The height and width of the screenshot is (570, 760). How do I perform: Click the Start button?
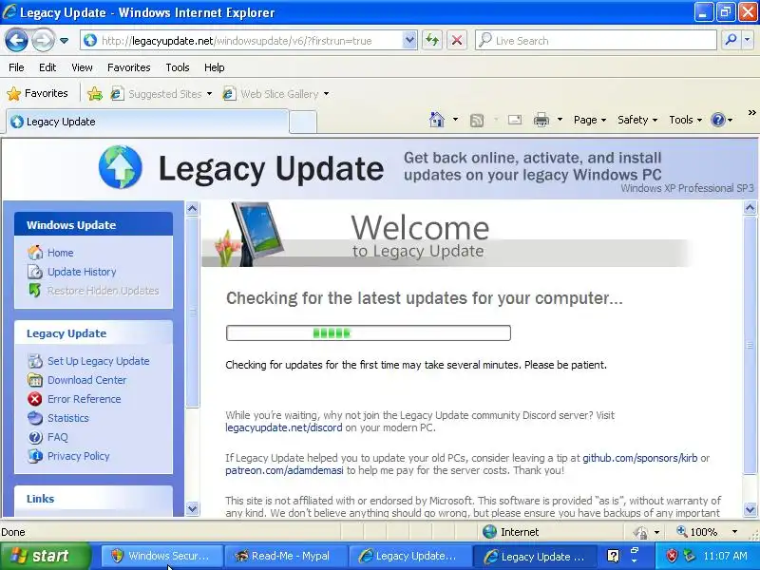[46, 556]
